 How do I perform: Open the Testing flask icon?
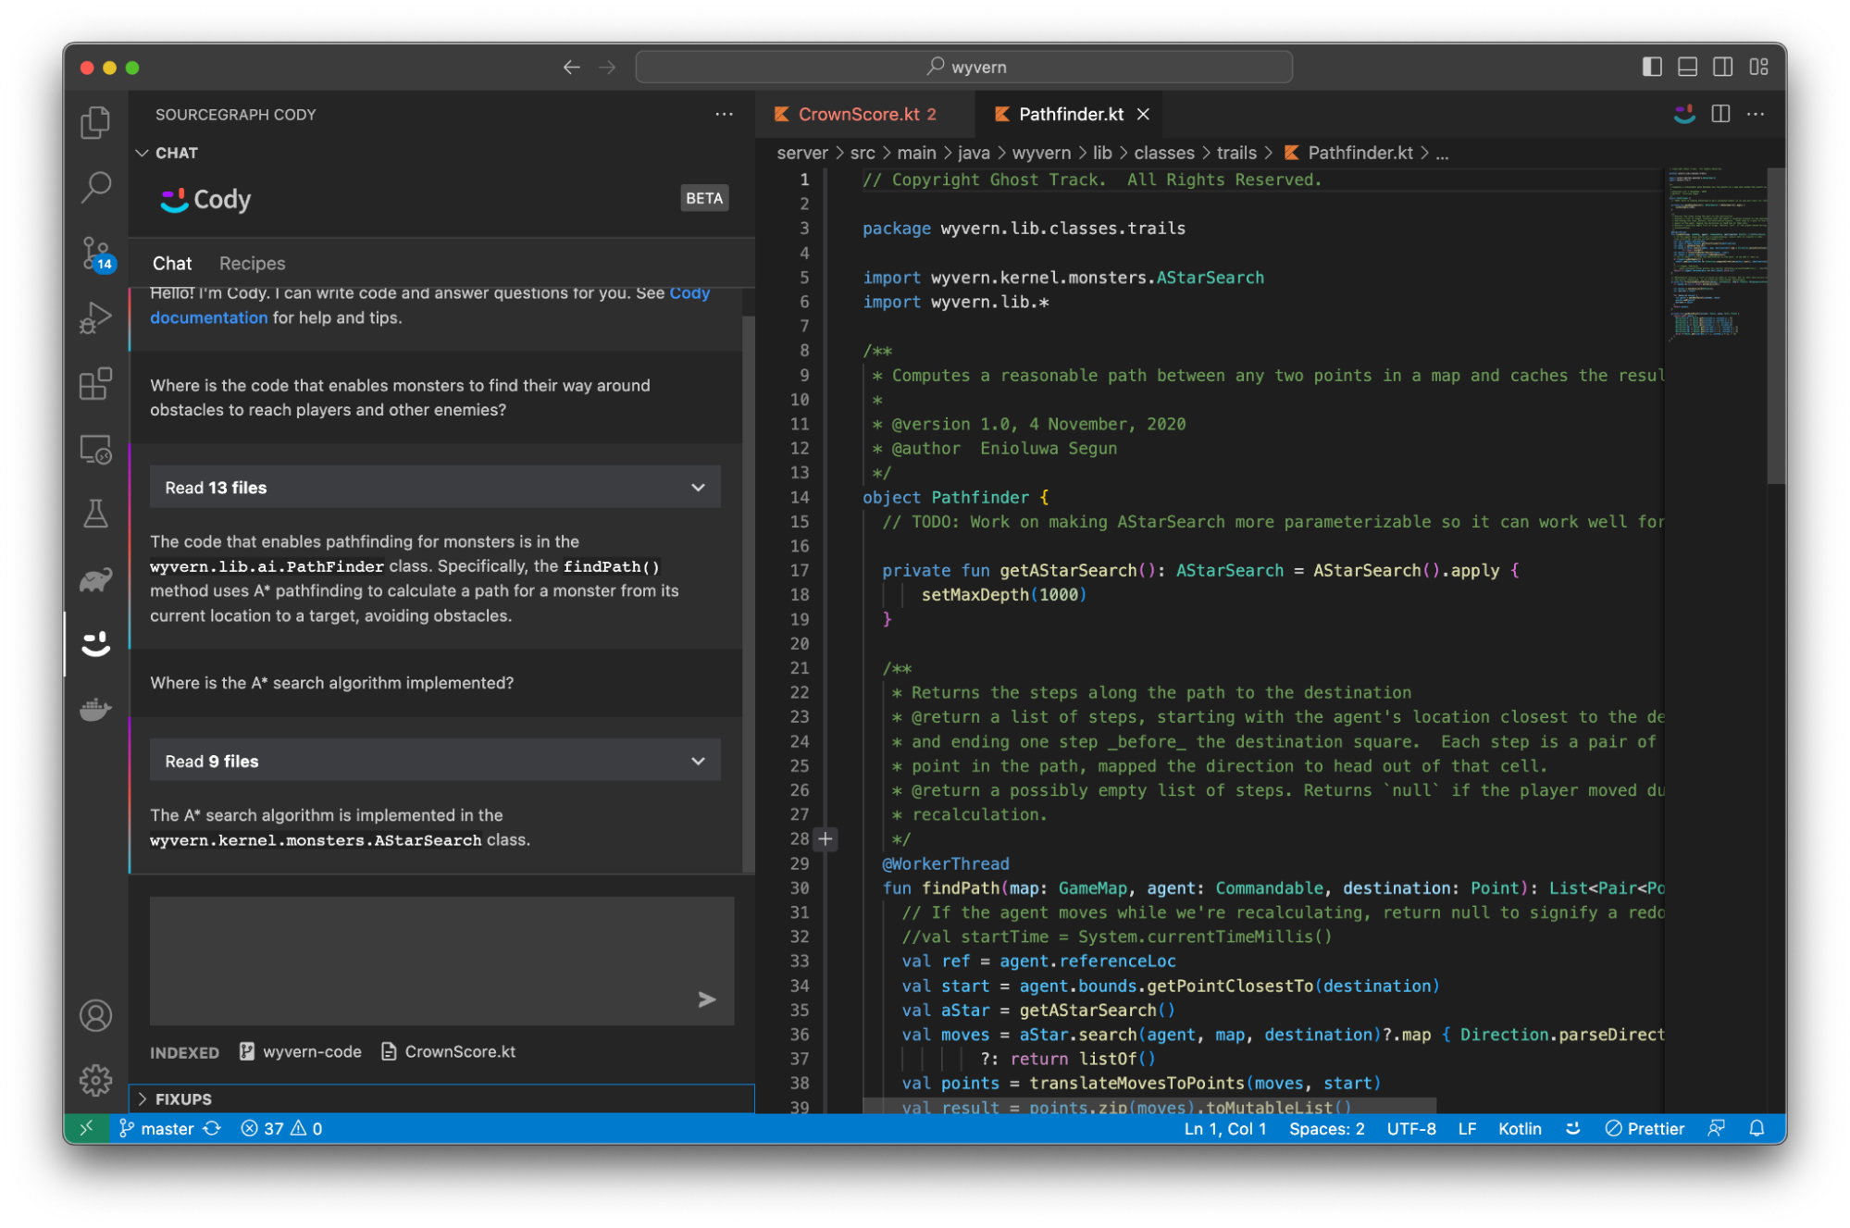pos(95,514)
